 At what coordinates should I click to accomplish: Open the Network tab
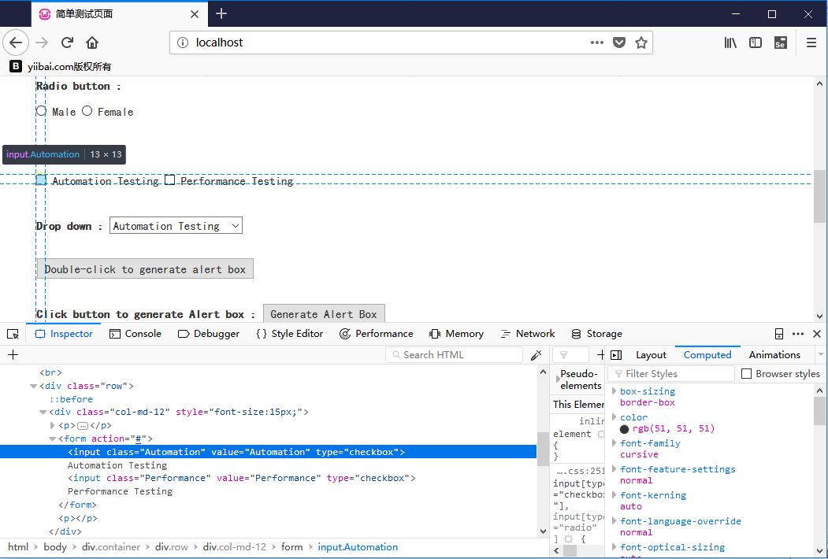tap(528, 334)
